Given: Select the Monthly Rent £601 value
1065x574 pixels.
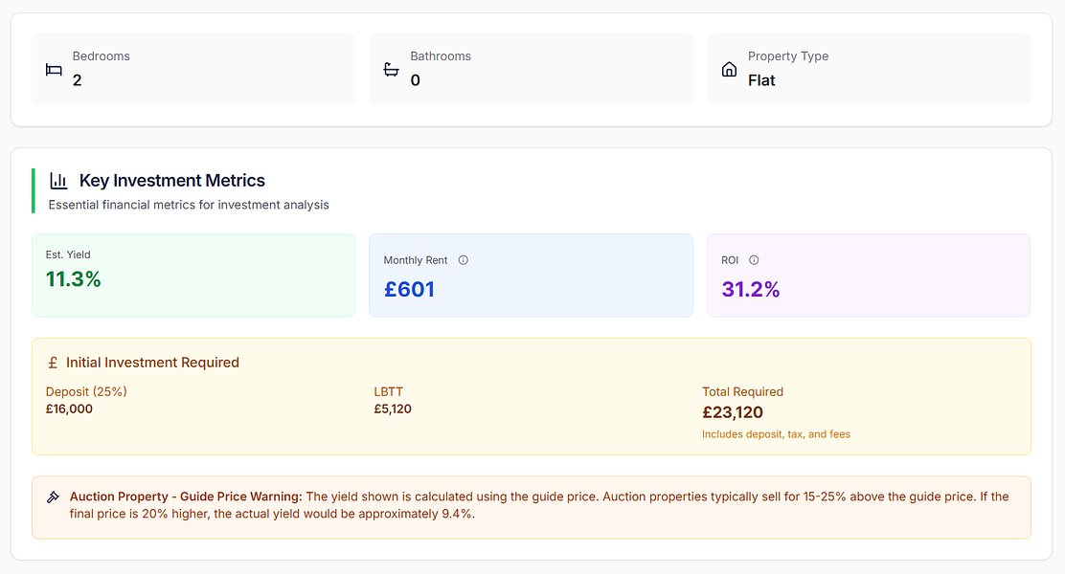Looking at the screenshot, I should [x=409, y=289].
